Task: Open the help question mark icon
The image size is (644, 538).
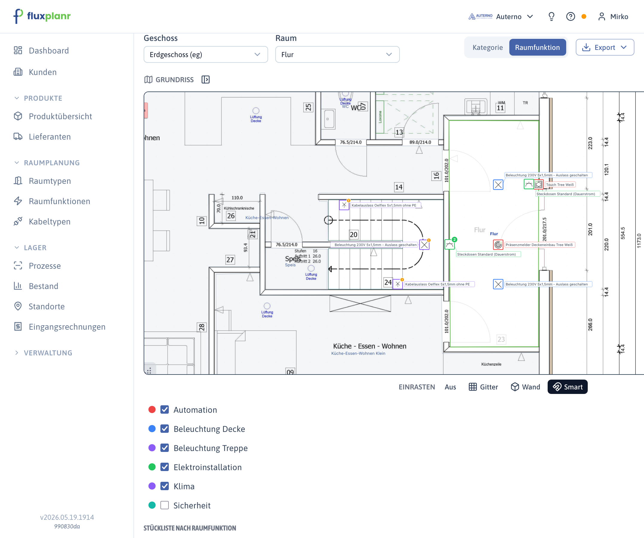Action: click(x=570, y=16)
